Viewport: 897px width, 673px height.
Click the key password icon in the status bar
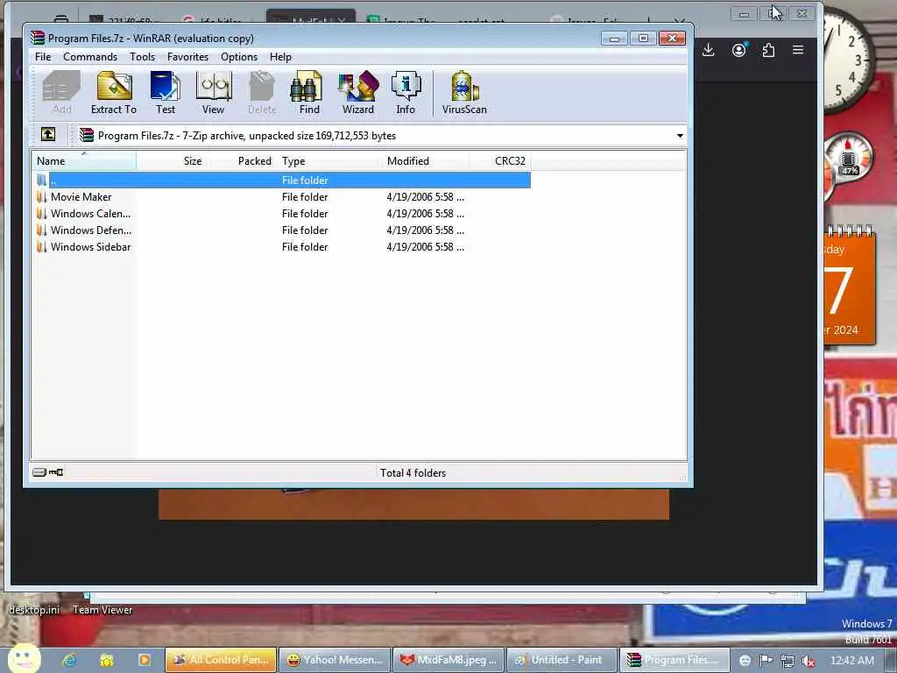tap(56, 472)
